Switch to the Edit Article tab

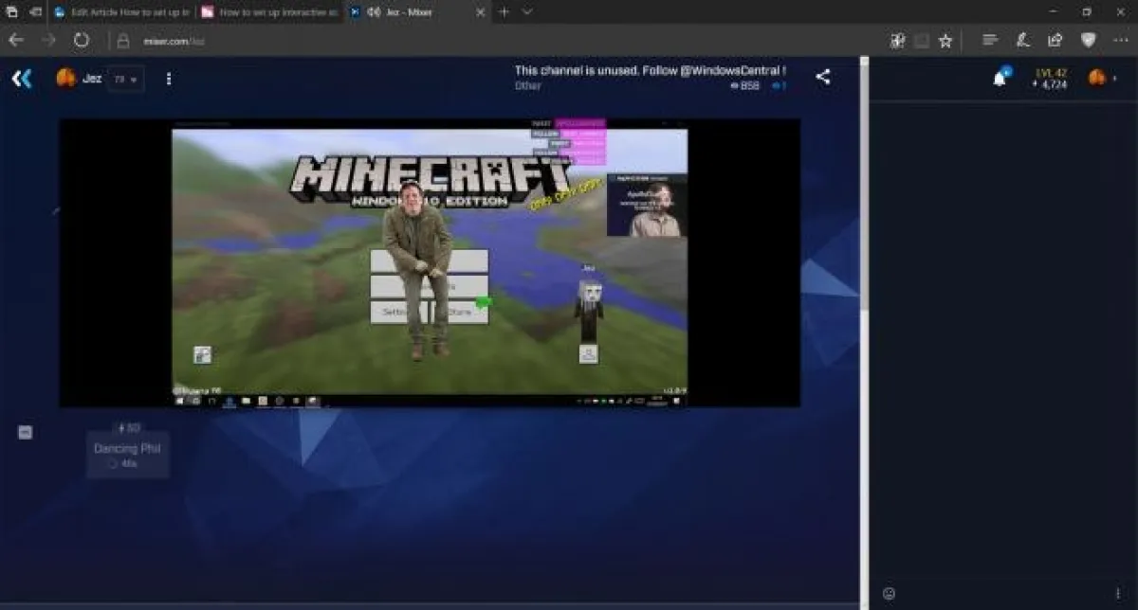[121, 12]
